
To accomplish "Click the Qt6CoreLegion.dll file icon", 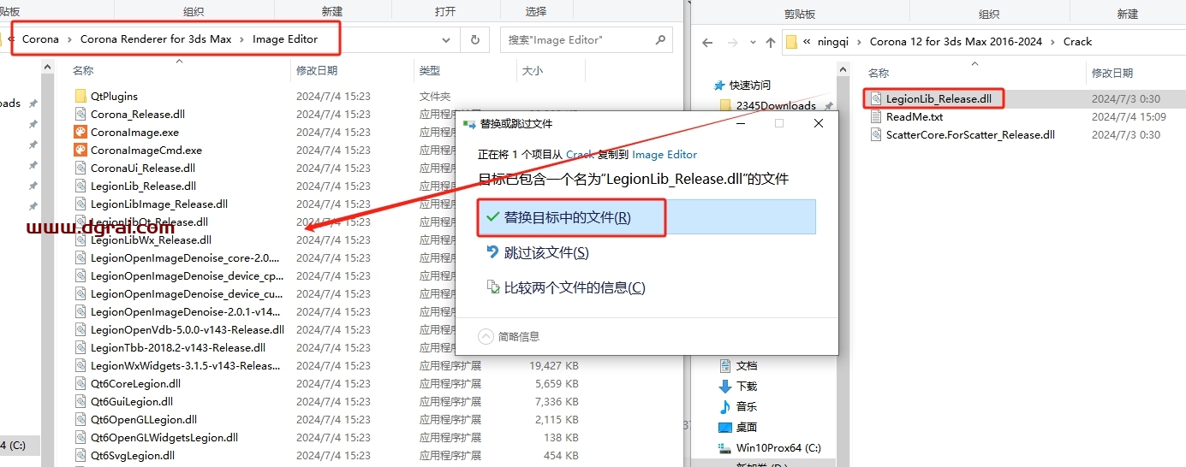I will 80,384.
